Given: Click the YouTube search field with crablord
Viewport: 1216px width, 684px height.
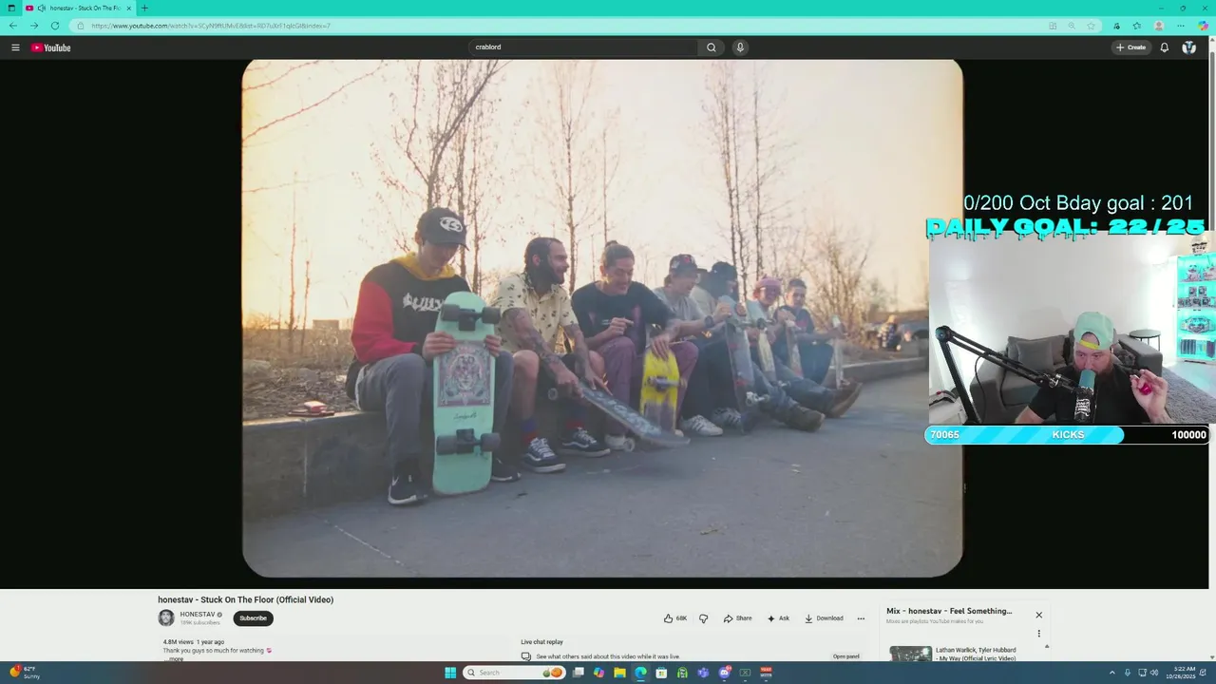Looking at the screenshot, I should [583, 47].
